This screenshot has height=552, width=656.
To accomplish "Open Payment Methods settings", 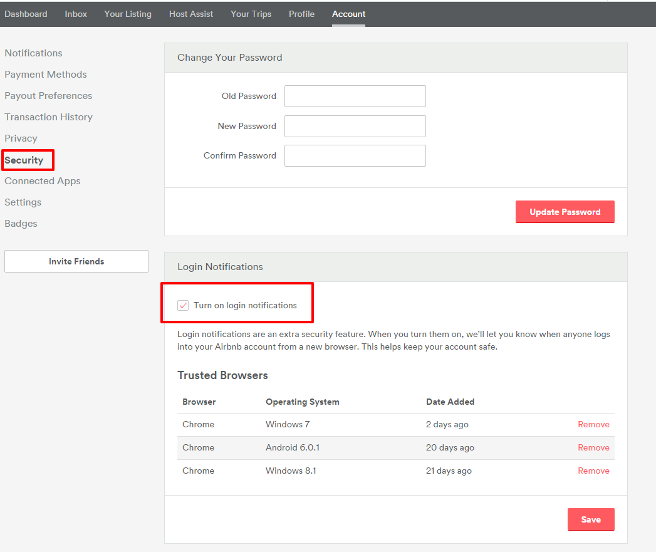I will [x=45, y=74].
